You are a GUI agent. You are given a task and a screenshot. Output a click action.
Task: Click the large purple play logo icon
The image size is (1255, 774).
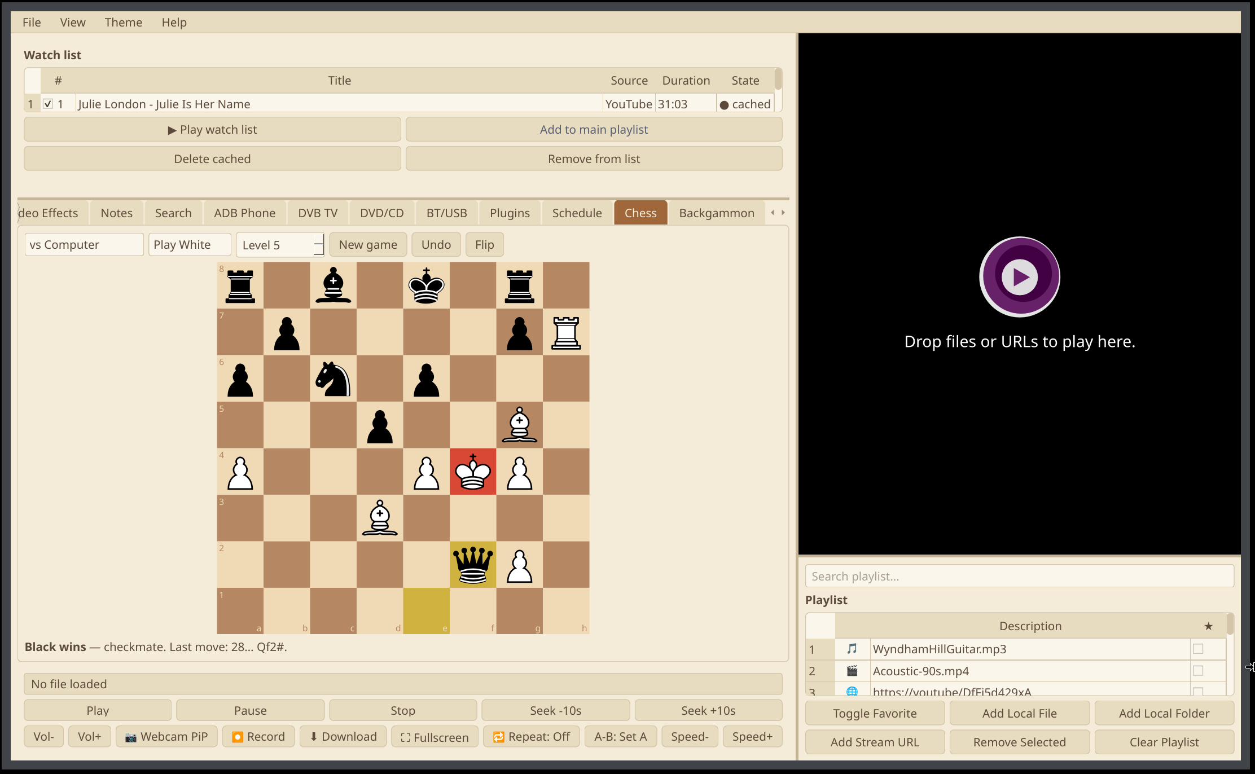pos(1020,276)
